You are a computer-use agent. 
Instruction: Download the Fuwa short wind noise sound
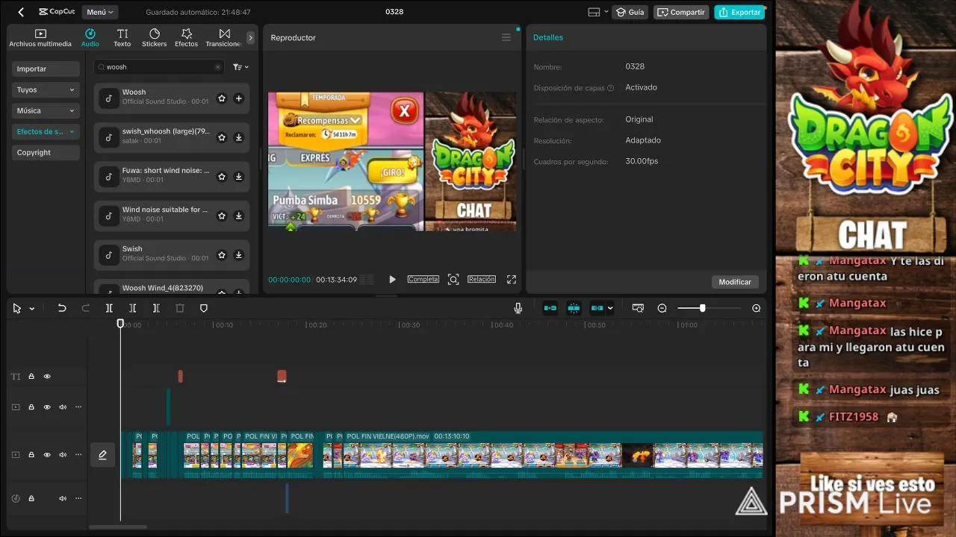coord(238,177)
